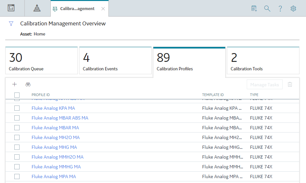Select the Calibration Events card
Screen dimensions: 306x183
tap(115, 61)
